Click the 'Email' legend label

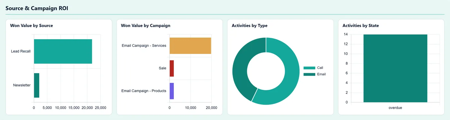[321, 74]
